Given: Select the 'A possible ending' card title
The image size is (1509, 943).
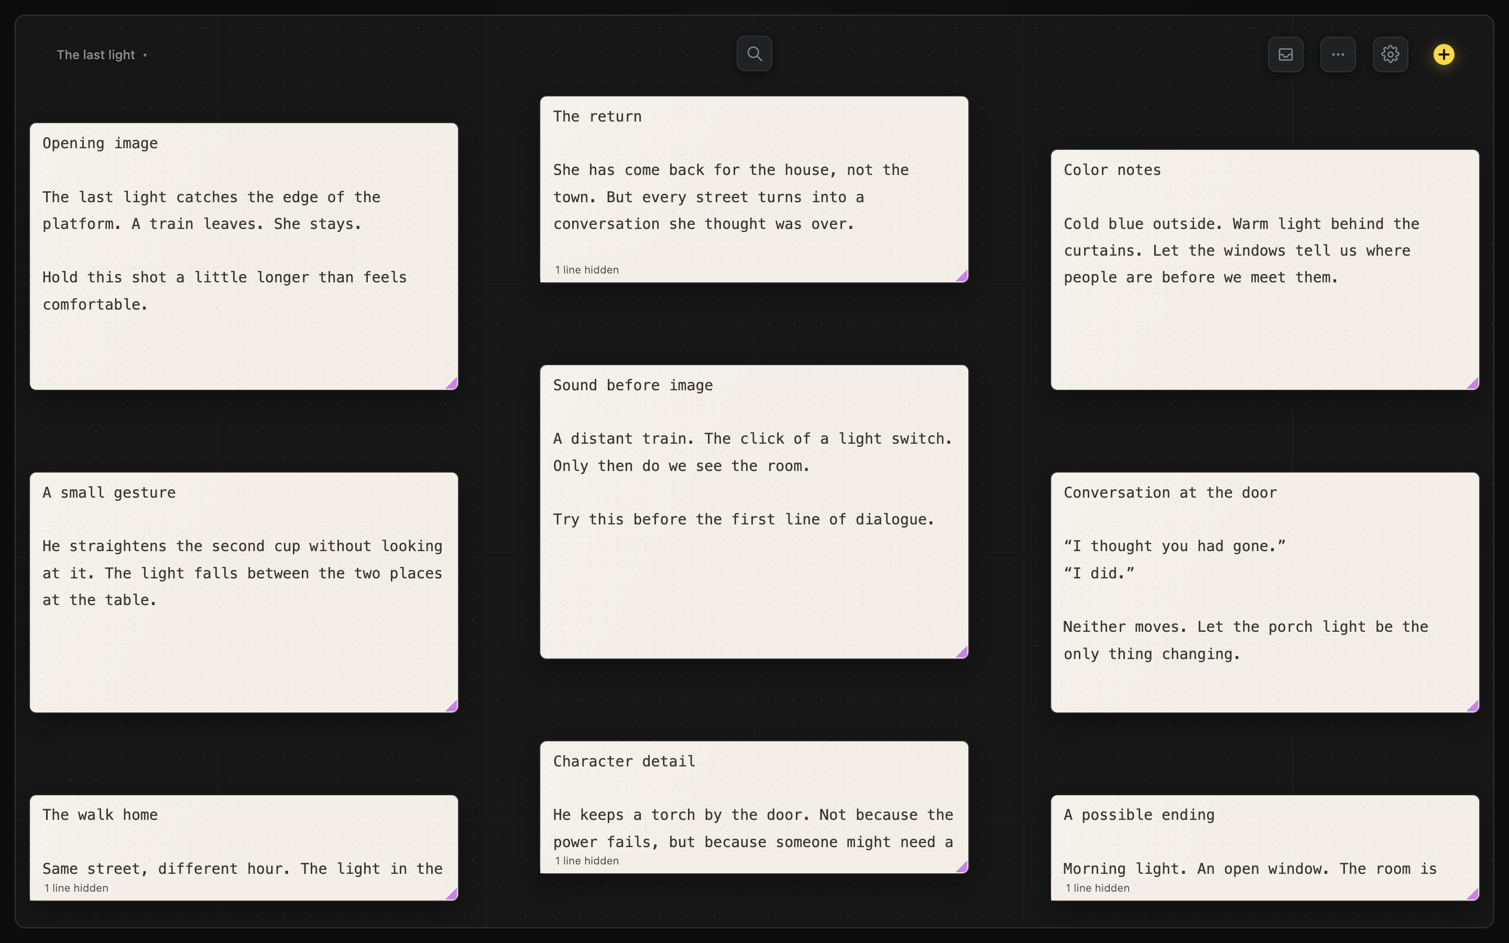Looking at the screenshot, I should click(x=1139, y=815).
